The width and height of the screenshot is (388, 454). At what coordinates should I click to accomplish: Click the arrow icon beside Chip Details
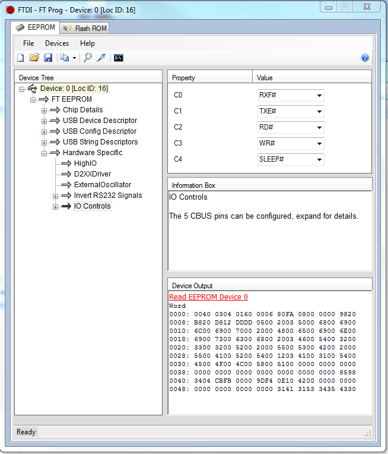55,110
